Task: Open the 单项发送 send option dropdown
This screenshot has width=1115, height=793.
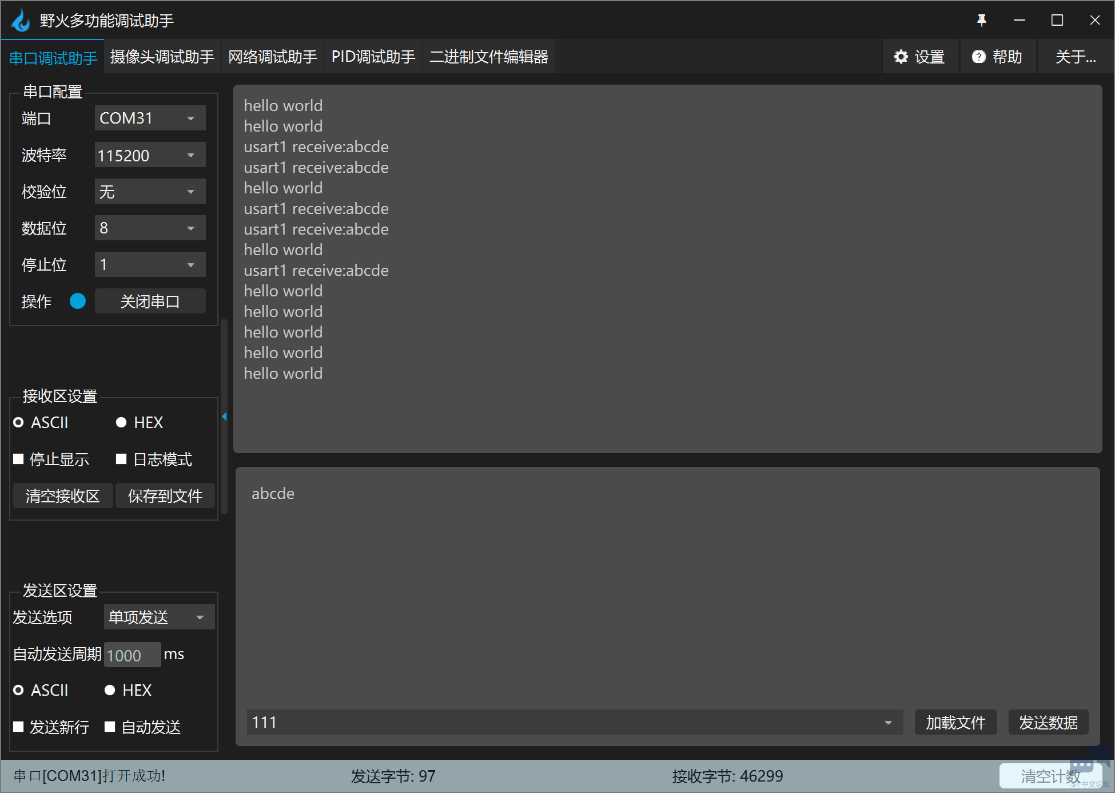Action: click(x=159, y=617)
